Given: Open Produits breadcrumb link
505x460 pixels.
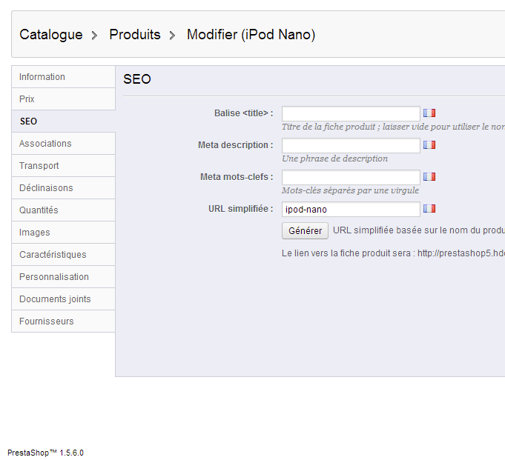Looking at the screenshot, I should tap(135, 35).
